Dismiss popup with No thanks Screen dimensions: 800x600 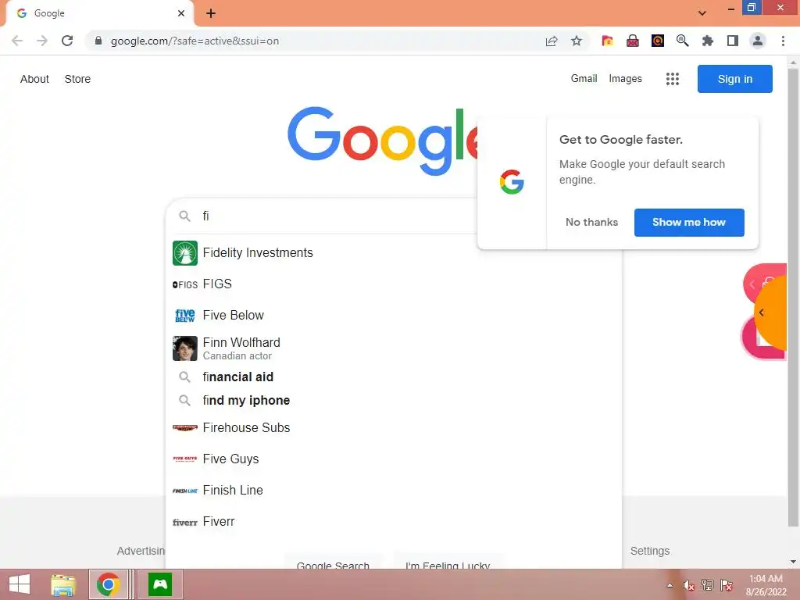[x=592, y=222]
